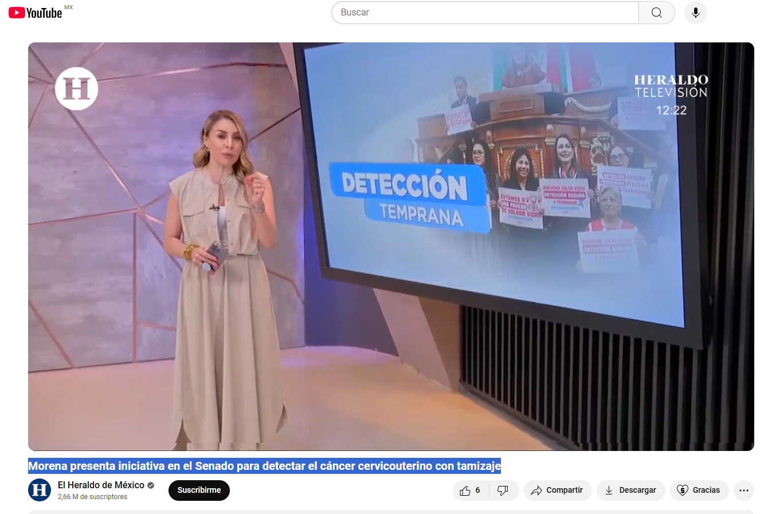Dislike the video with thumbs down
760x514 pixels.
pyautogui.click(x=503, y=491)
